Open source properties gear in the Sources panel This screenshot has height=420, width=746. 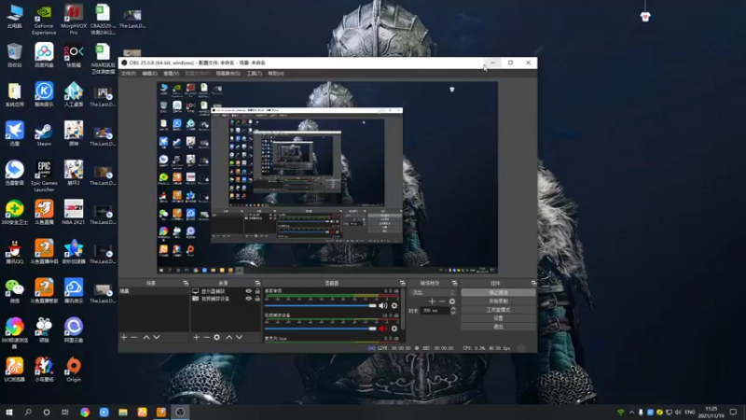point(217,337)
